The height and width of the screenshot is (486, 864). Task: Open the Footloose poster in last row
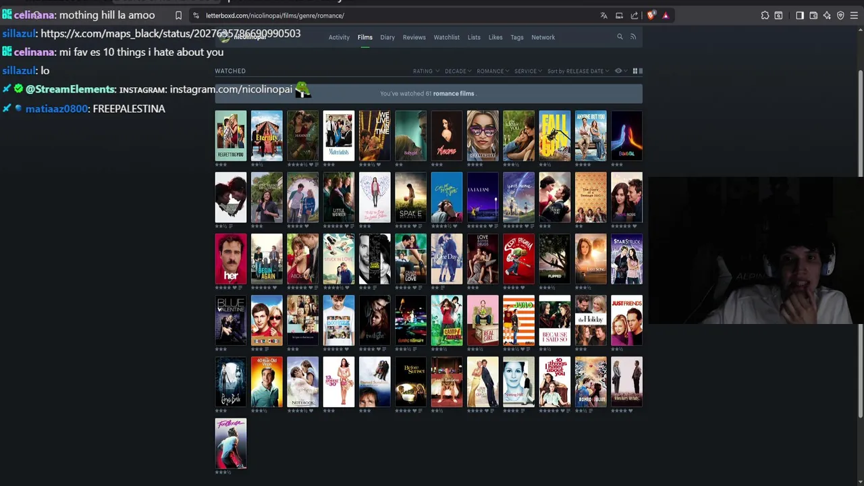pyautogui.click(x=231, y=443)
